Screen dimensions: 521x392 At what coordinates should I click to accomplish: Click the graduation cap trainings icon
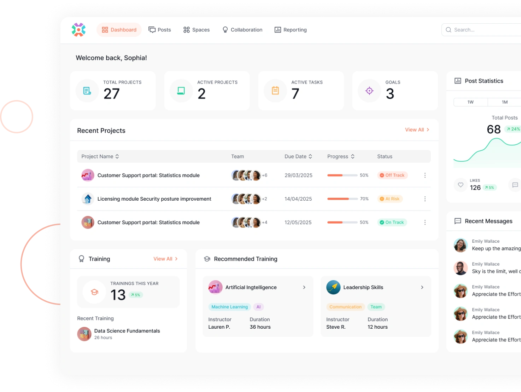(x=94, y=292)
